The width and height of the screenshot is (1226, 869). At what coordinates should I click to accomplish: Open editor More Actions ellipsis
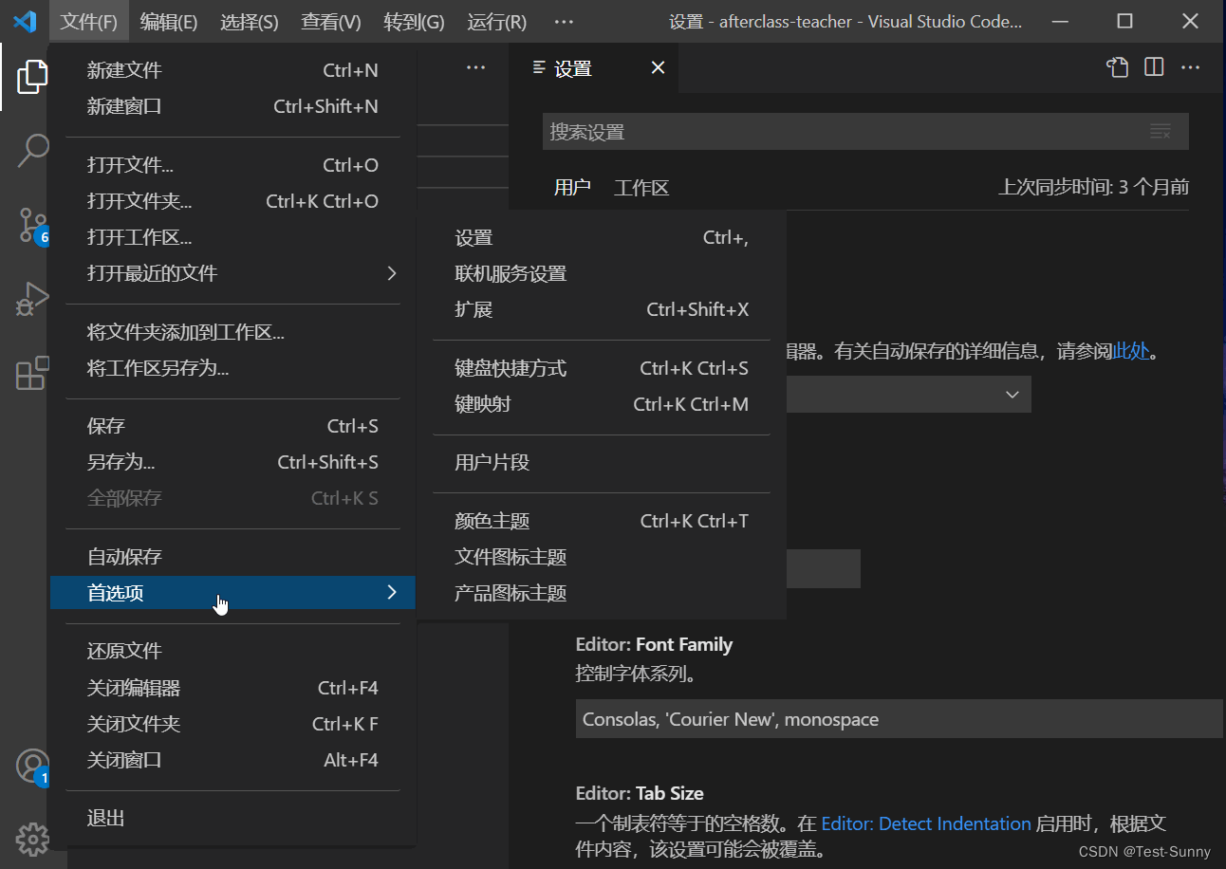(1190, 66)
